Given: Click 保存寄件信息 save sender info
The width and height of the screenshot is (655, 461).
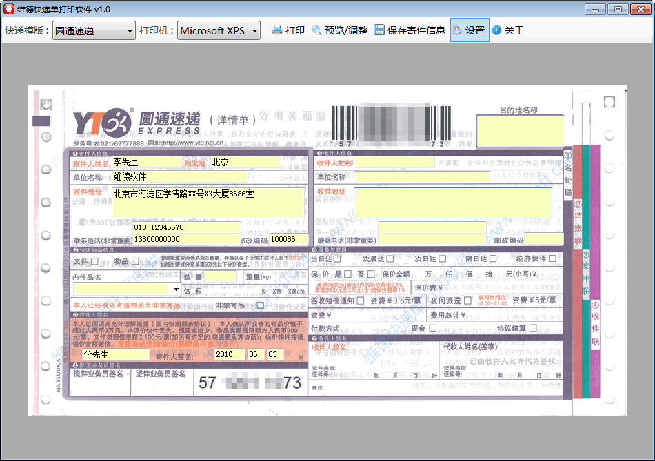Looking at the screenshot, I should tap(410, 30).
